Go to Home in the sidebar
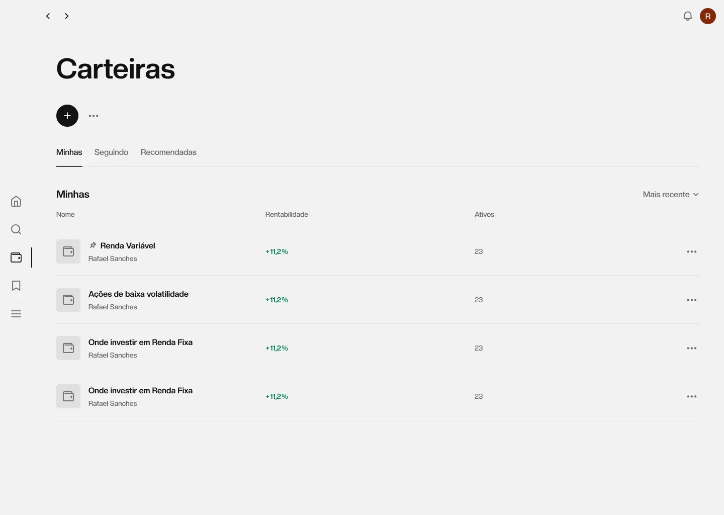This screenshot has width=724, height=515. (16, 202)
